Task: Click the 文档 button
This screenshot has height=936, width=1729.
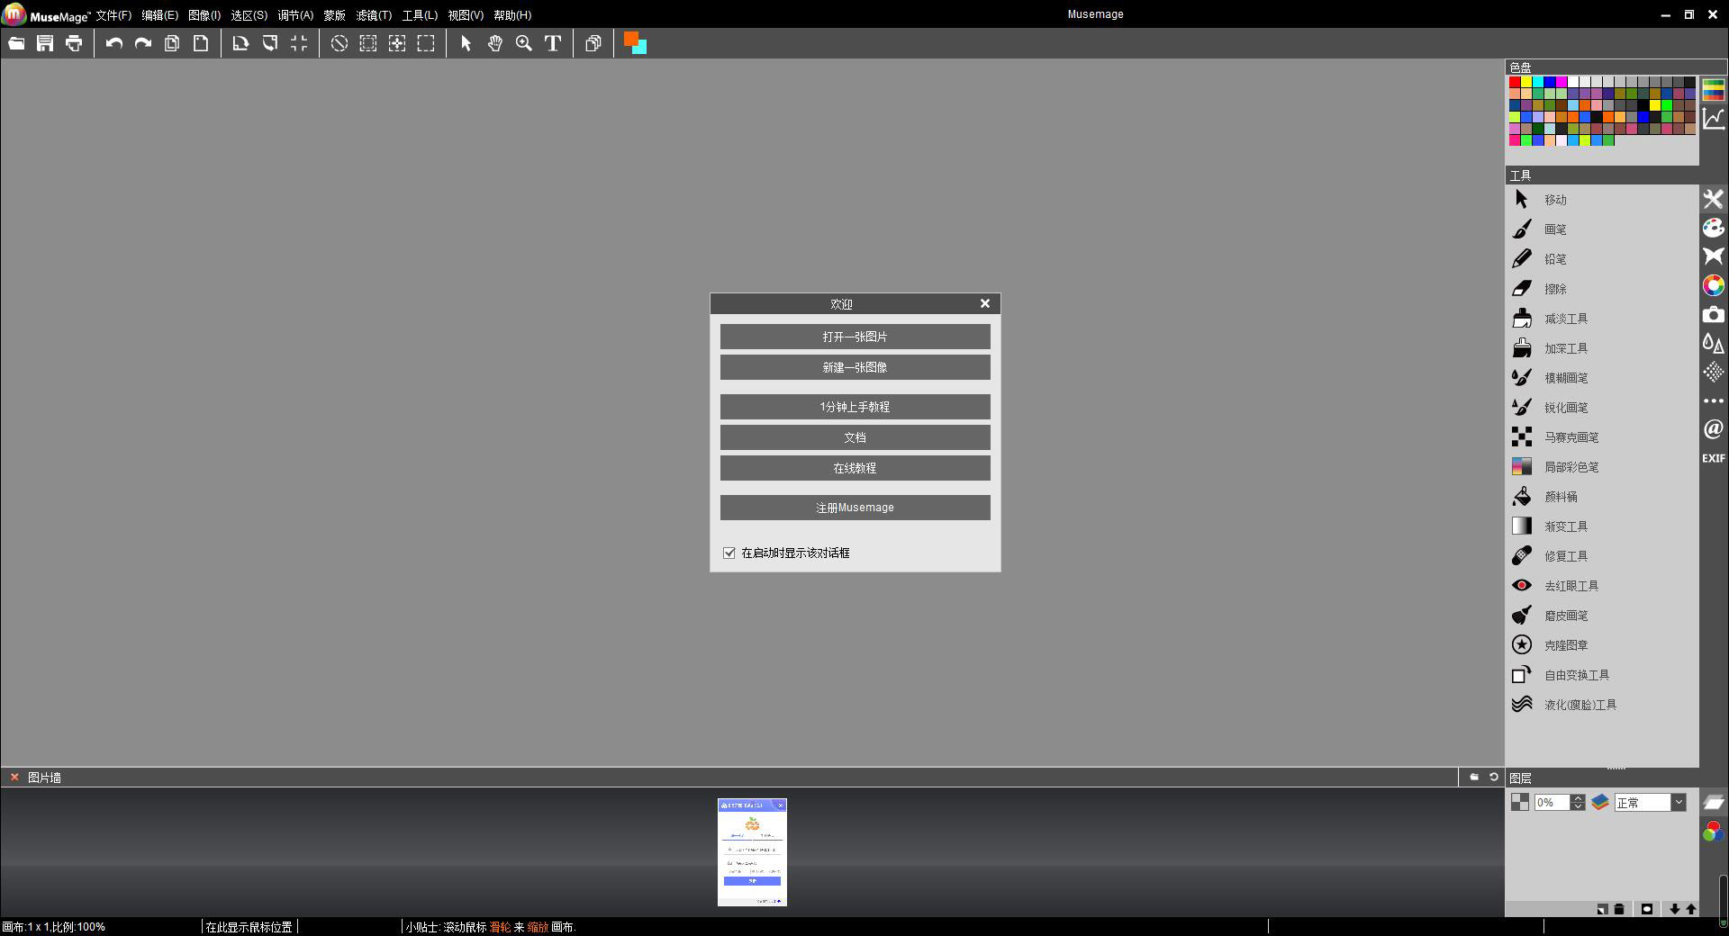Action: (855, 437)
